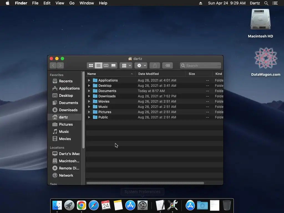Image resolution: width=284 pixels, height=213 pixels.
Task: Expand the Movies folder disclosure triangle
Action: (89, 101)
